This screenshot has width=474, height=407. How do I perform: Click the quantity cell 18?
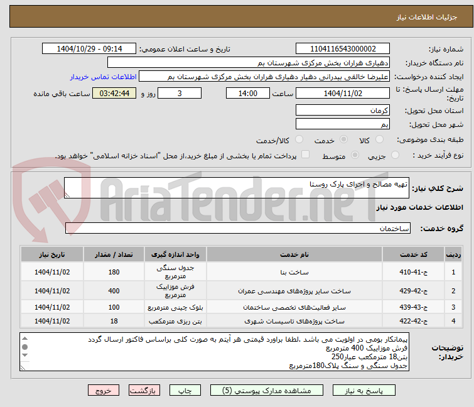[114, 321]
